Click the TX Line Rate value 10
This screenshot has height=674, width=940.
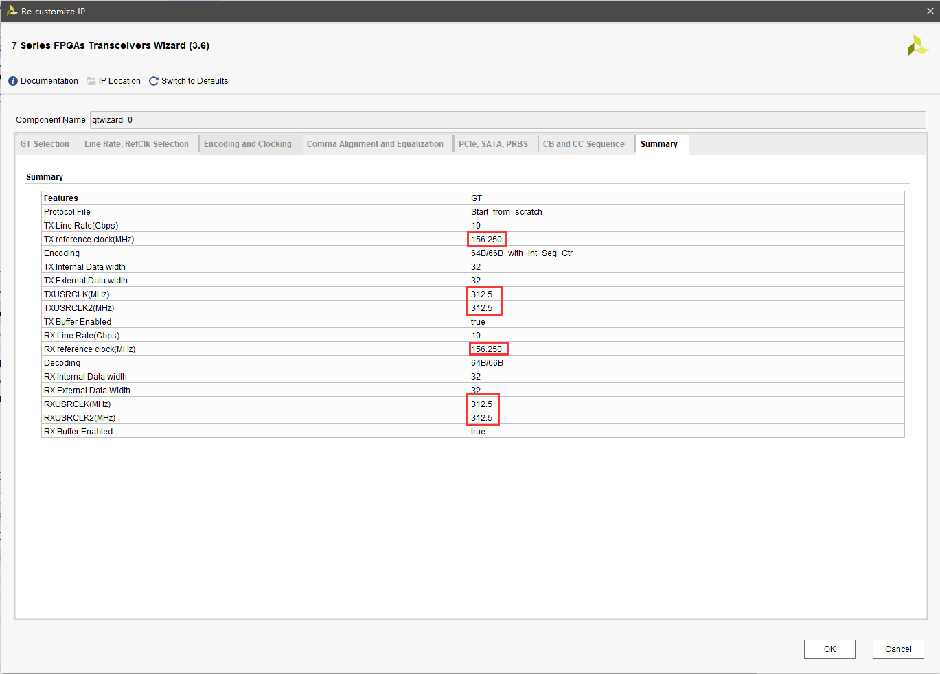pyautogui.click(x=476, y=226)
